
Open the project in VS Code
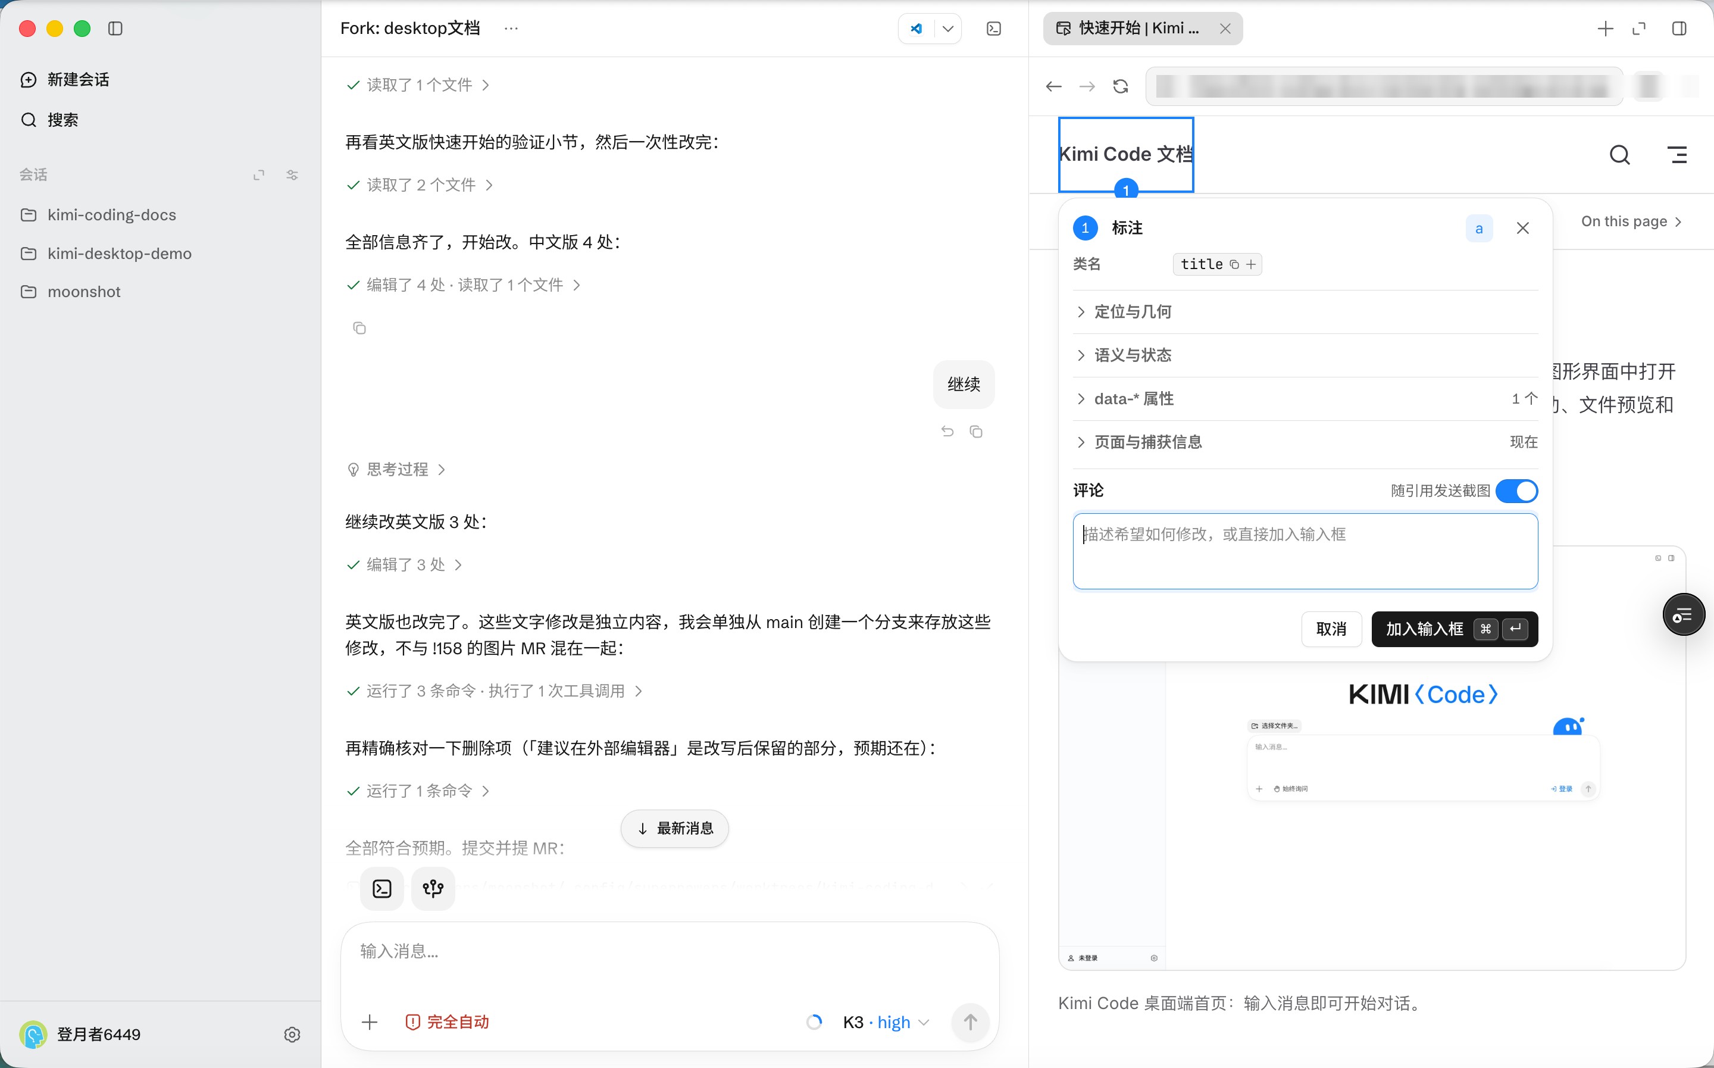917,29
